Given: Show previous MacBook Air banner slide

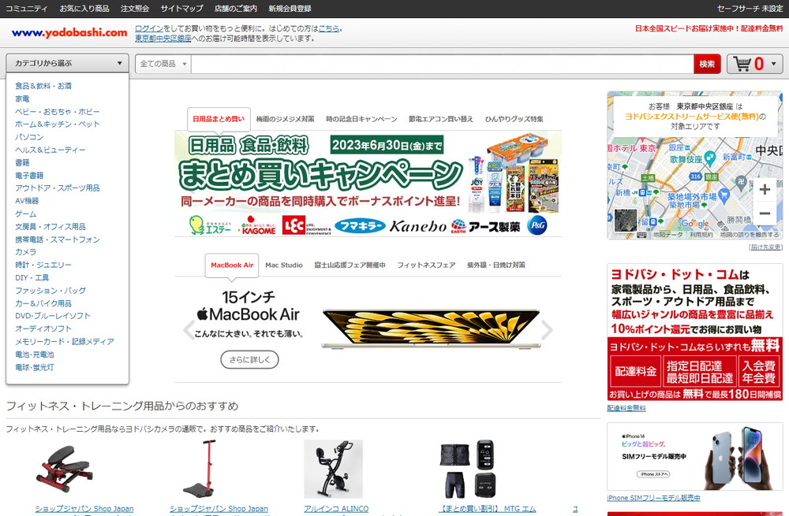Looking at the screenshot, I should pyautogui.click(x=189, y=330).
